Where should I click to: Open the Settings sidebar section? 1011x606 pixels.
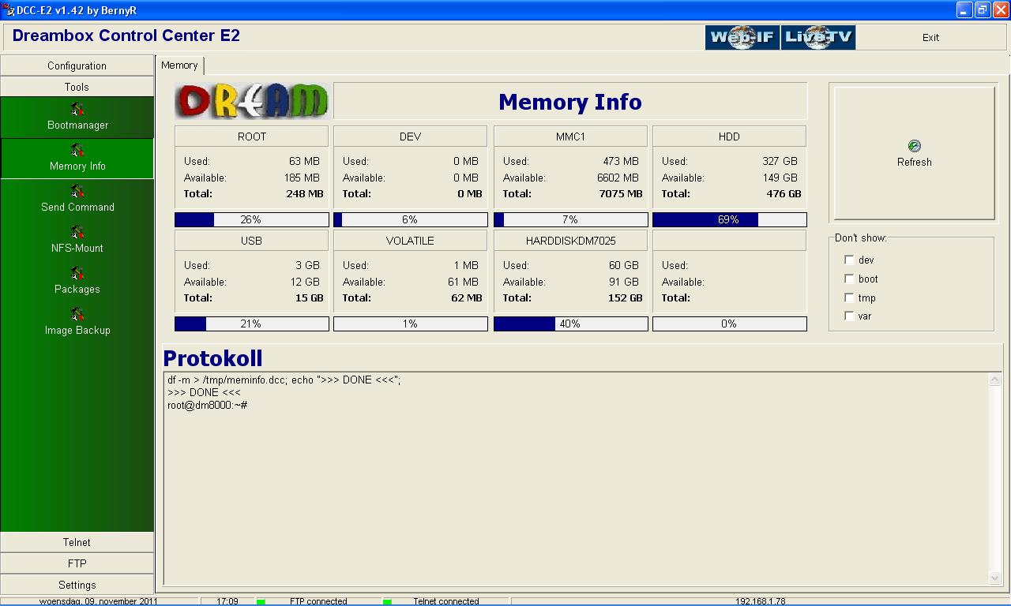[x=77, y=585]
